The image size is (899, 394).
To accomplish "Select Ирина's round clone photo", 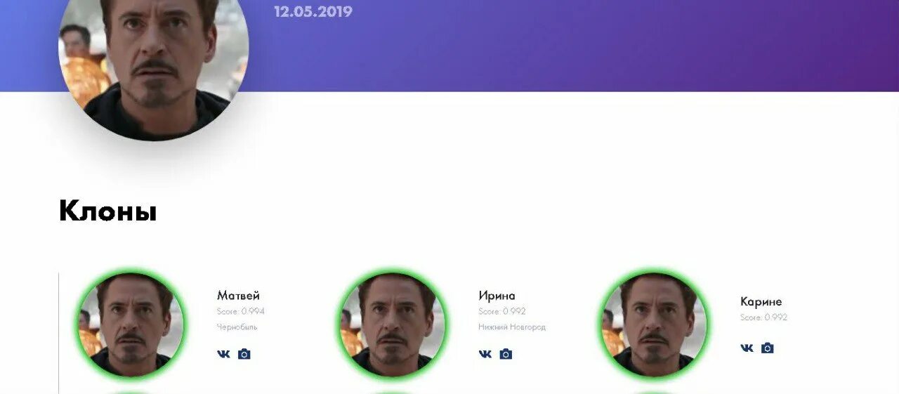I will click(393, 325).
